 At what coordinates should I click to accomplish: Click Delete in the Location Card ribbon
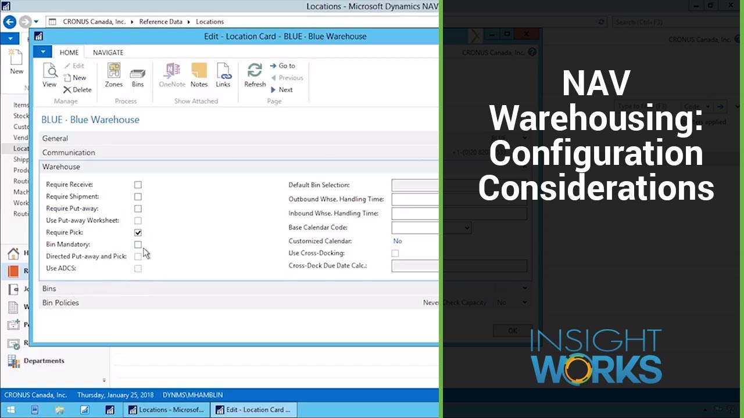[x=77, y=90]
